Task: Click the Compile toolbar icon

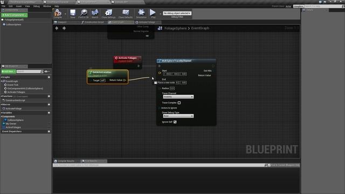Action: click(x=58, y=13)
